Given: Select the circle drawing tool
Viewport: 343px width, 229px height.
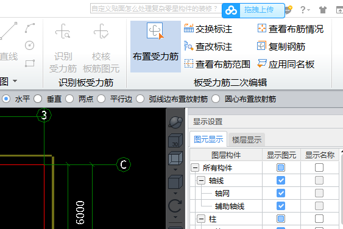Looking at the screenshot, I should [29, 46].
